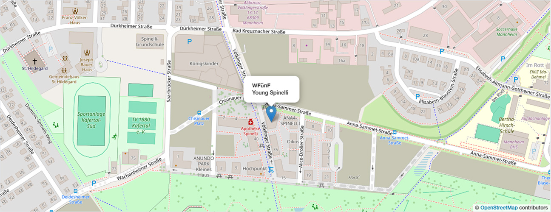Click parking icon near Wachenheimer Straße

[94, 183]
